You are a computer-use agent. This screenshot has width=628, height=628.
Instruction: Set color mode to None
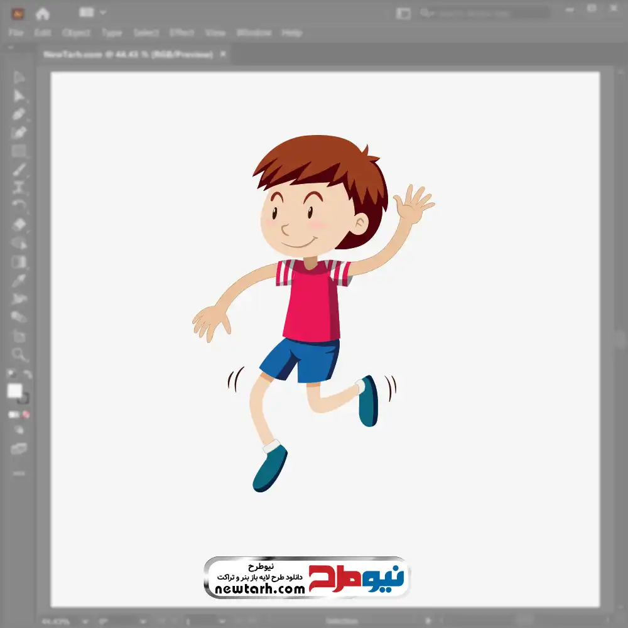(26, 414)
